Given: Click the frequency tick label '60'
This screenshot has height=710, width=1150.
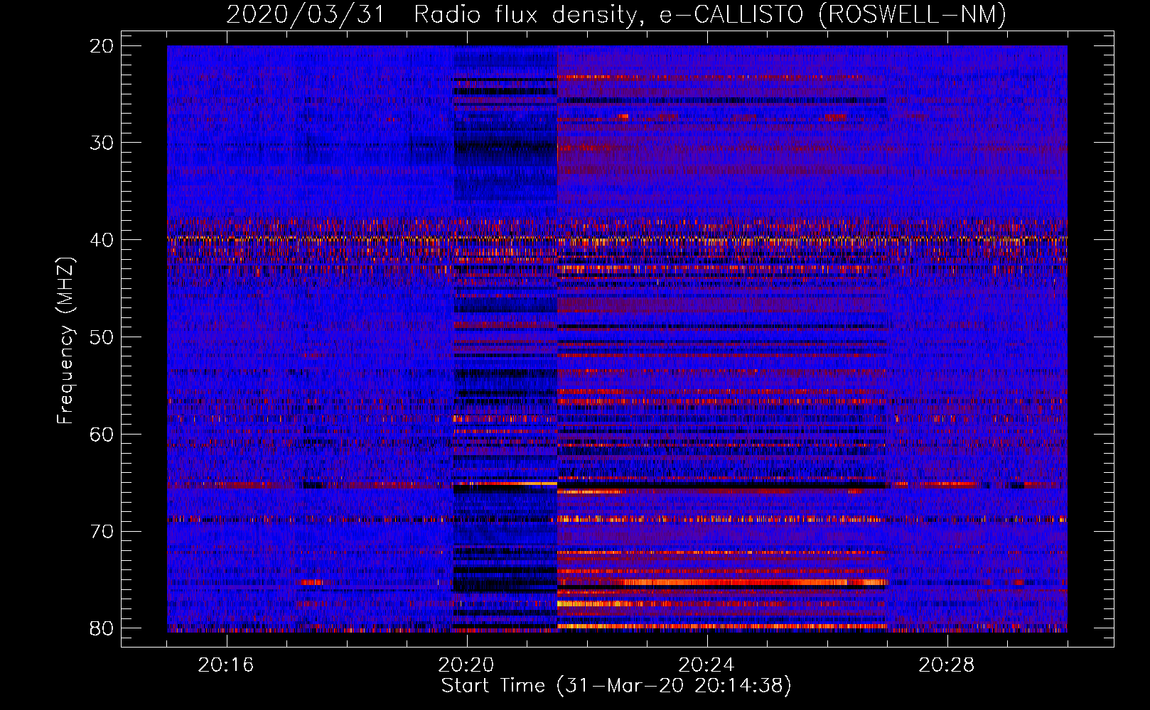Looking at the screenshot, I should pos(102,434).
